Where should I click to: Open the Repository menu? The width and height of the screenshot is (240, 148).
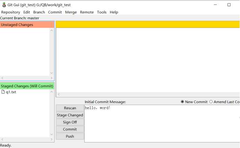click(x=10, y=12)
